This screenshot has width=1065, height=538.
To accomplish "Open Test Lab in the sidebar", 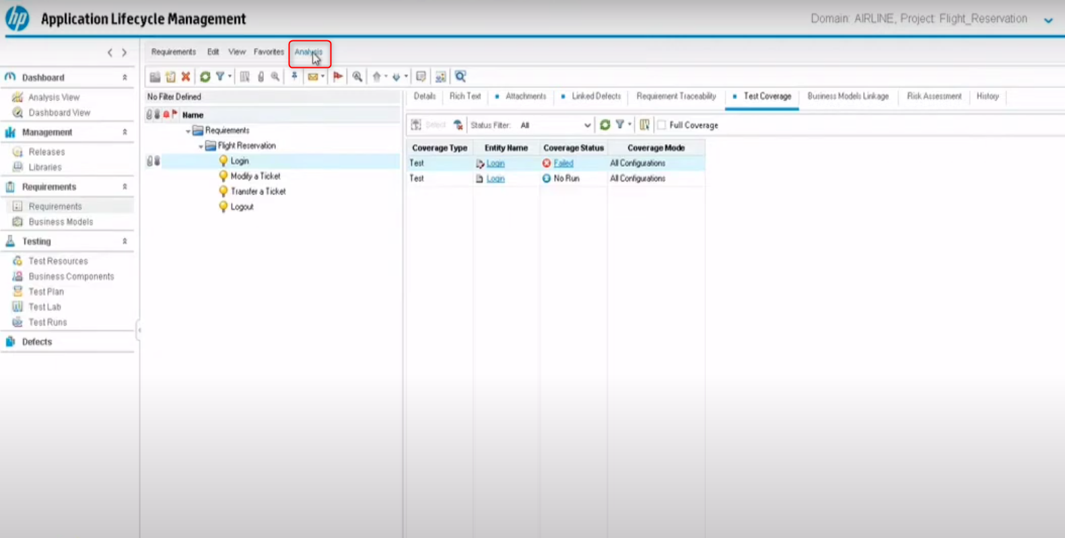I will click(x=44, y=307).
